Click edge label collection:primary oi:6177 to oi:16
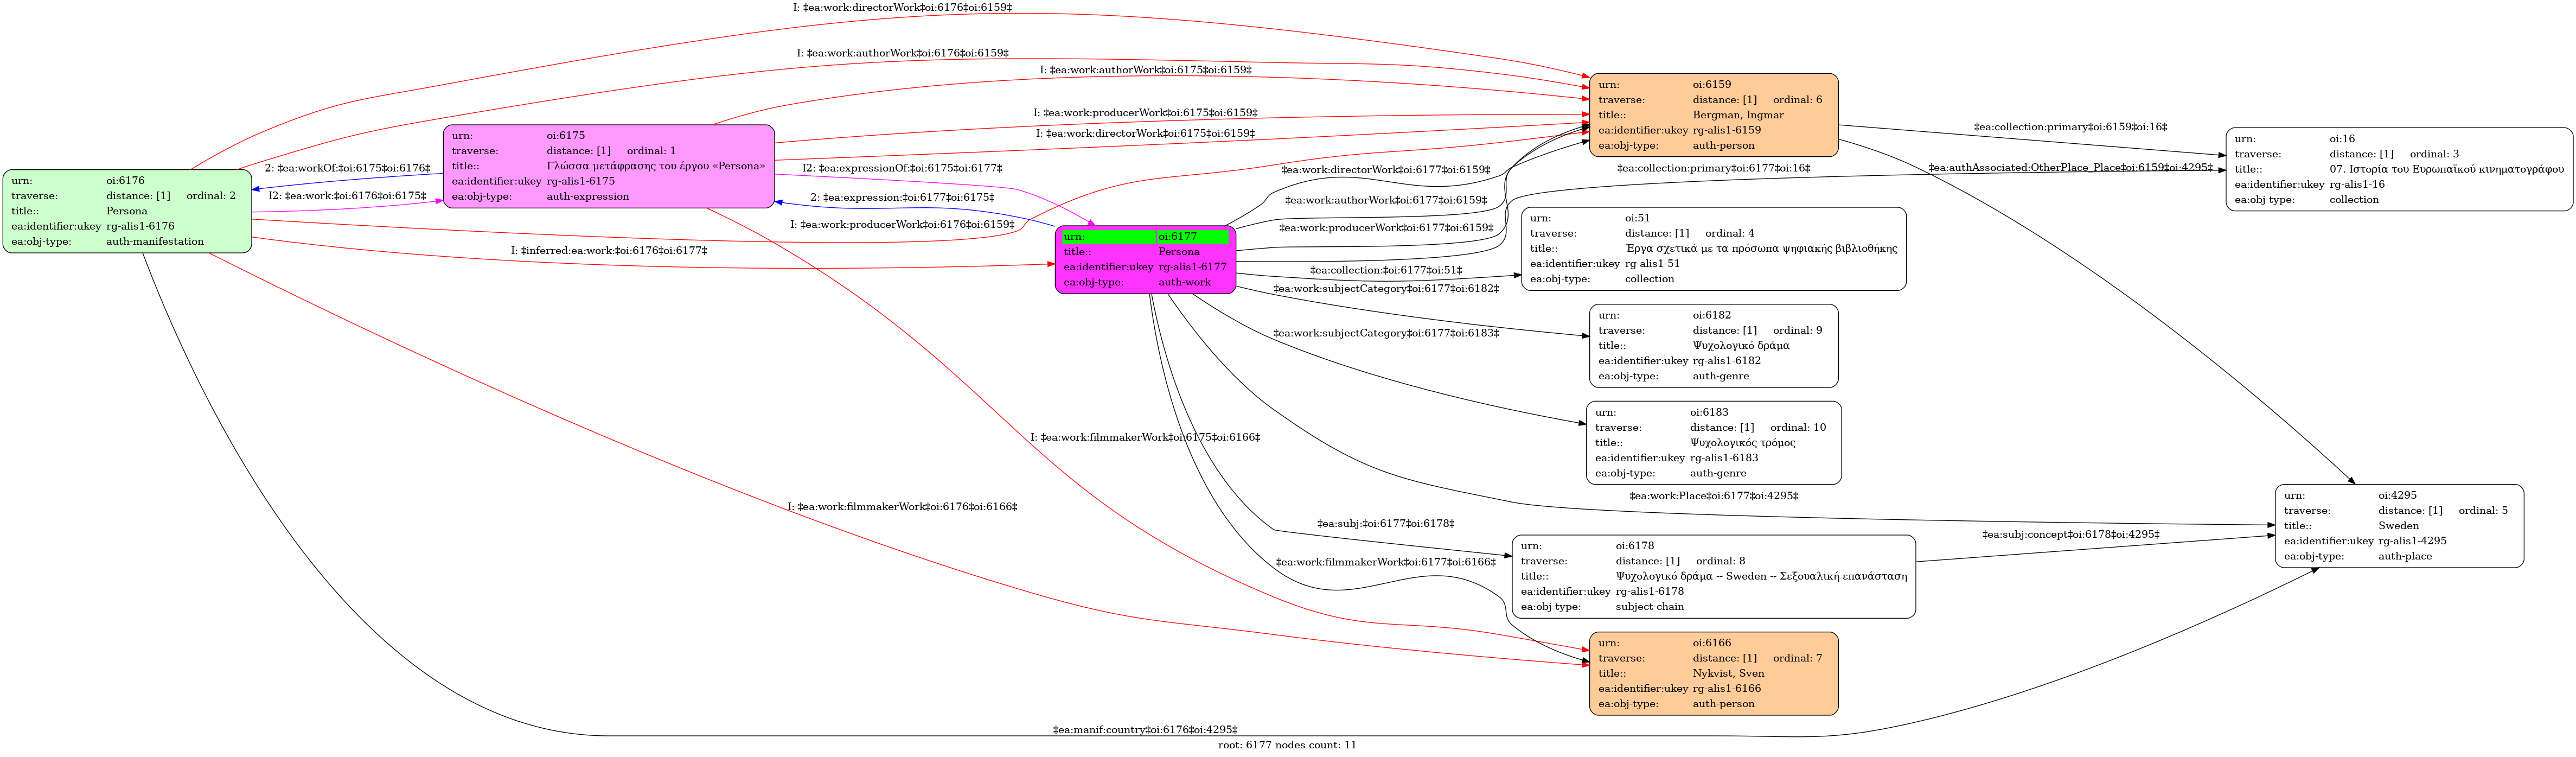 coord(1713,168)
